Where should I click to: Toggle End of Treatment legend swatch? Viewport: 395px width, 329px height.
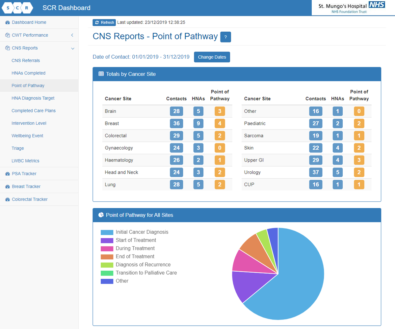(107, 256)
